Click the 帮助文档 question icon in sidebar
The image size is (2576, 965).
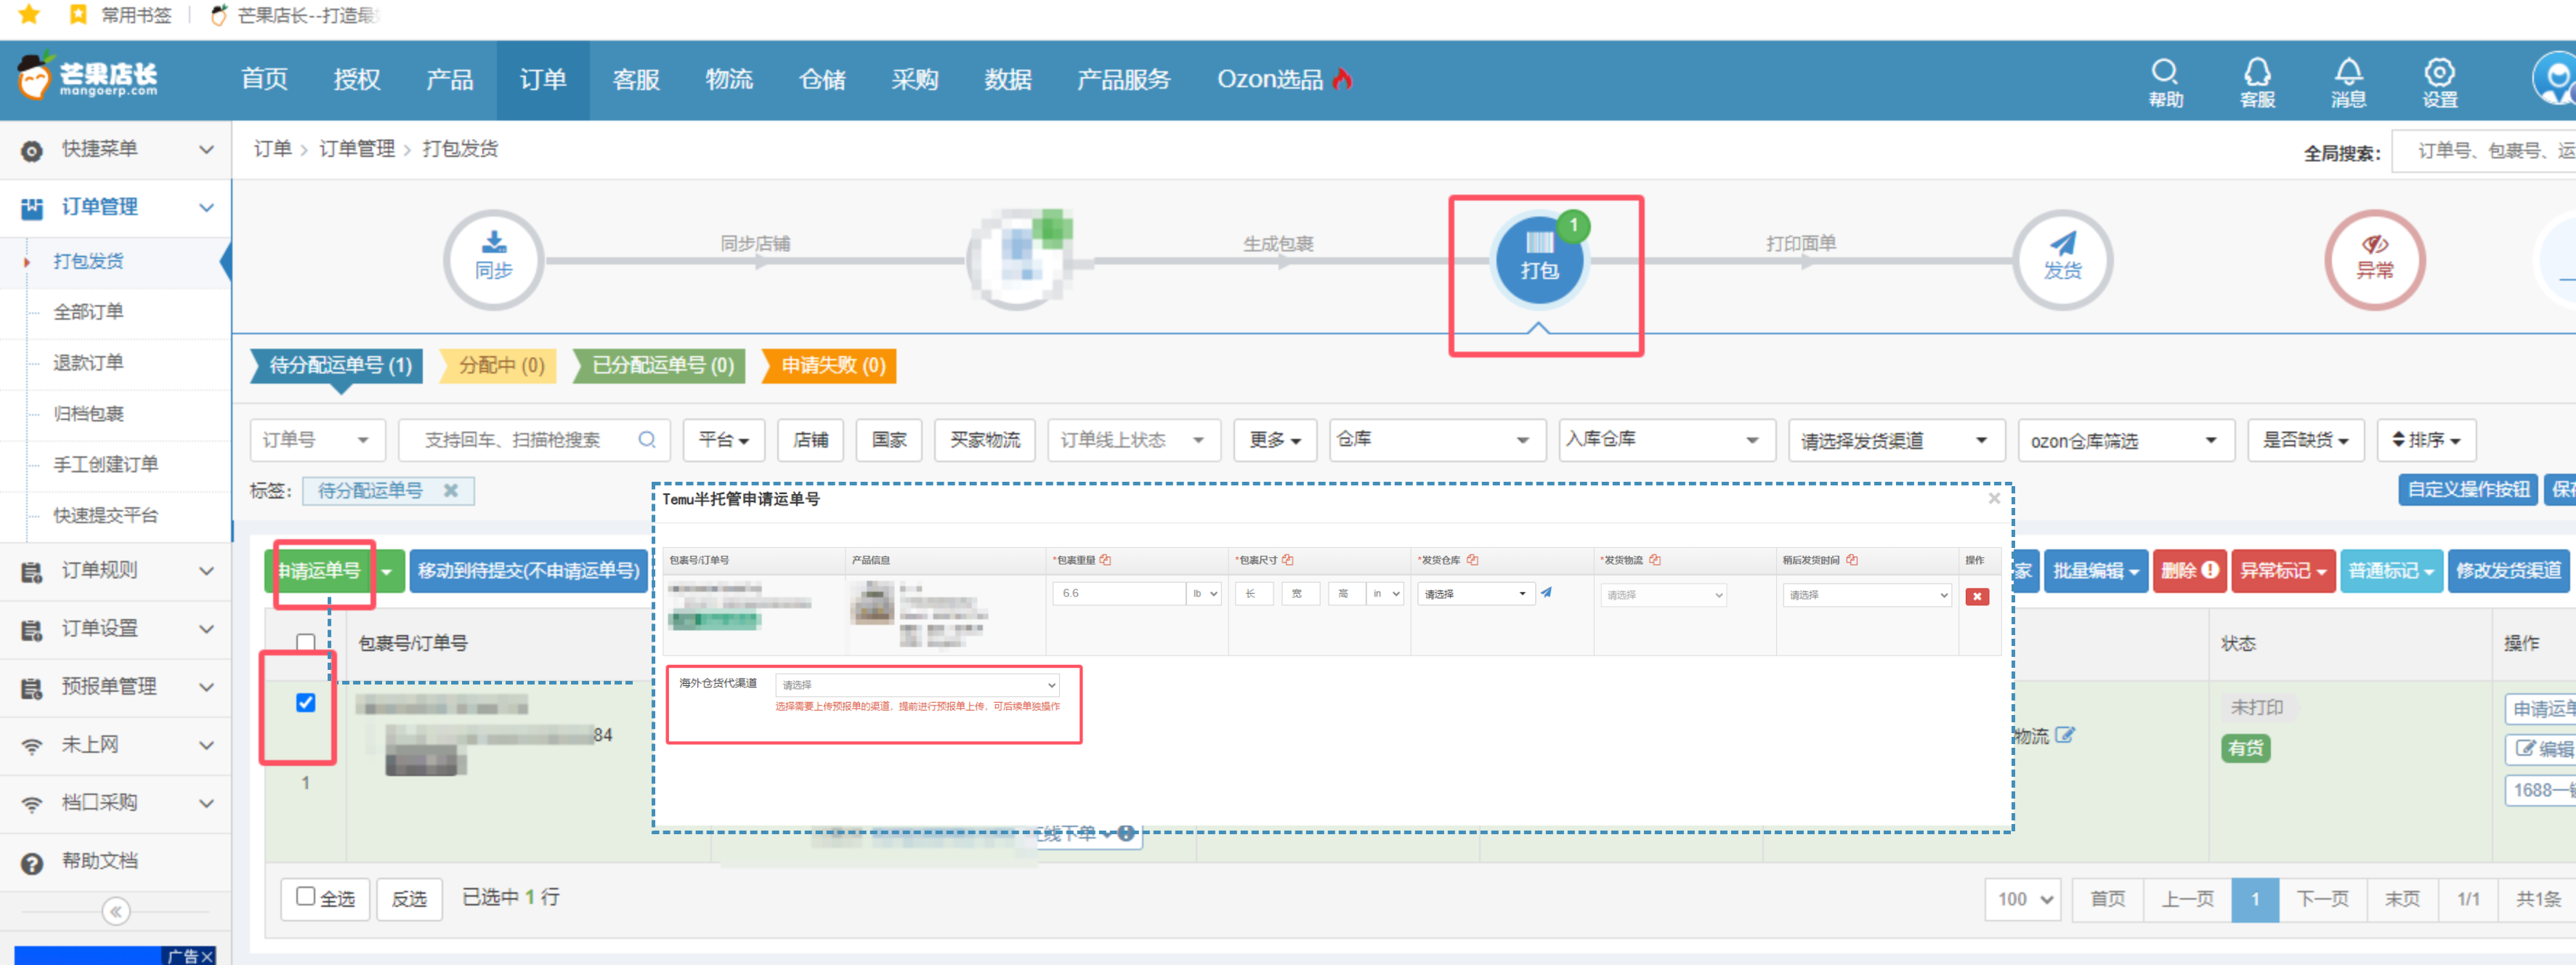[x=32, y=863]
